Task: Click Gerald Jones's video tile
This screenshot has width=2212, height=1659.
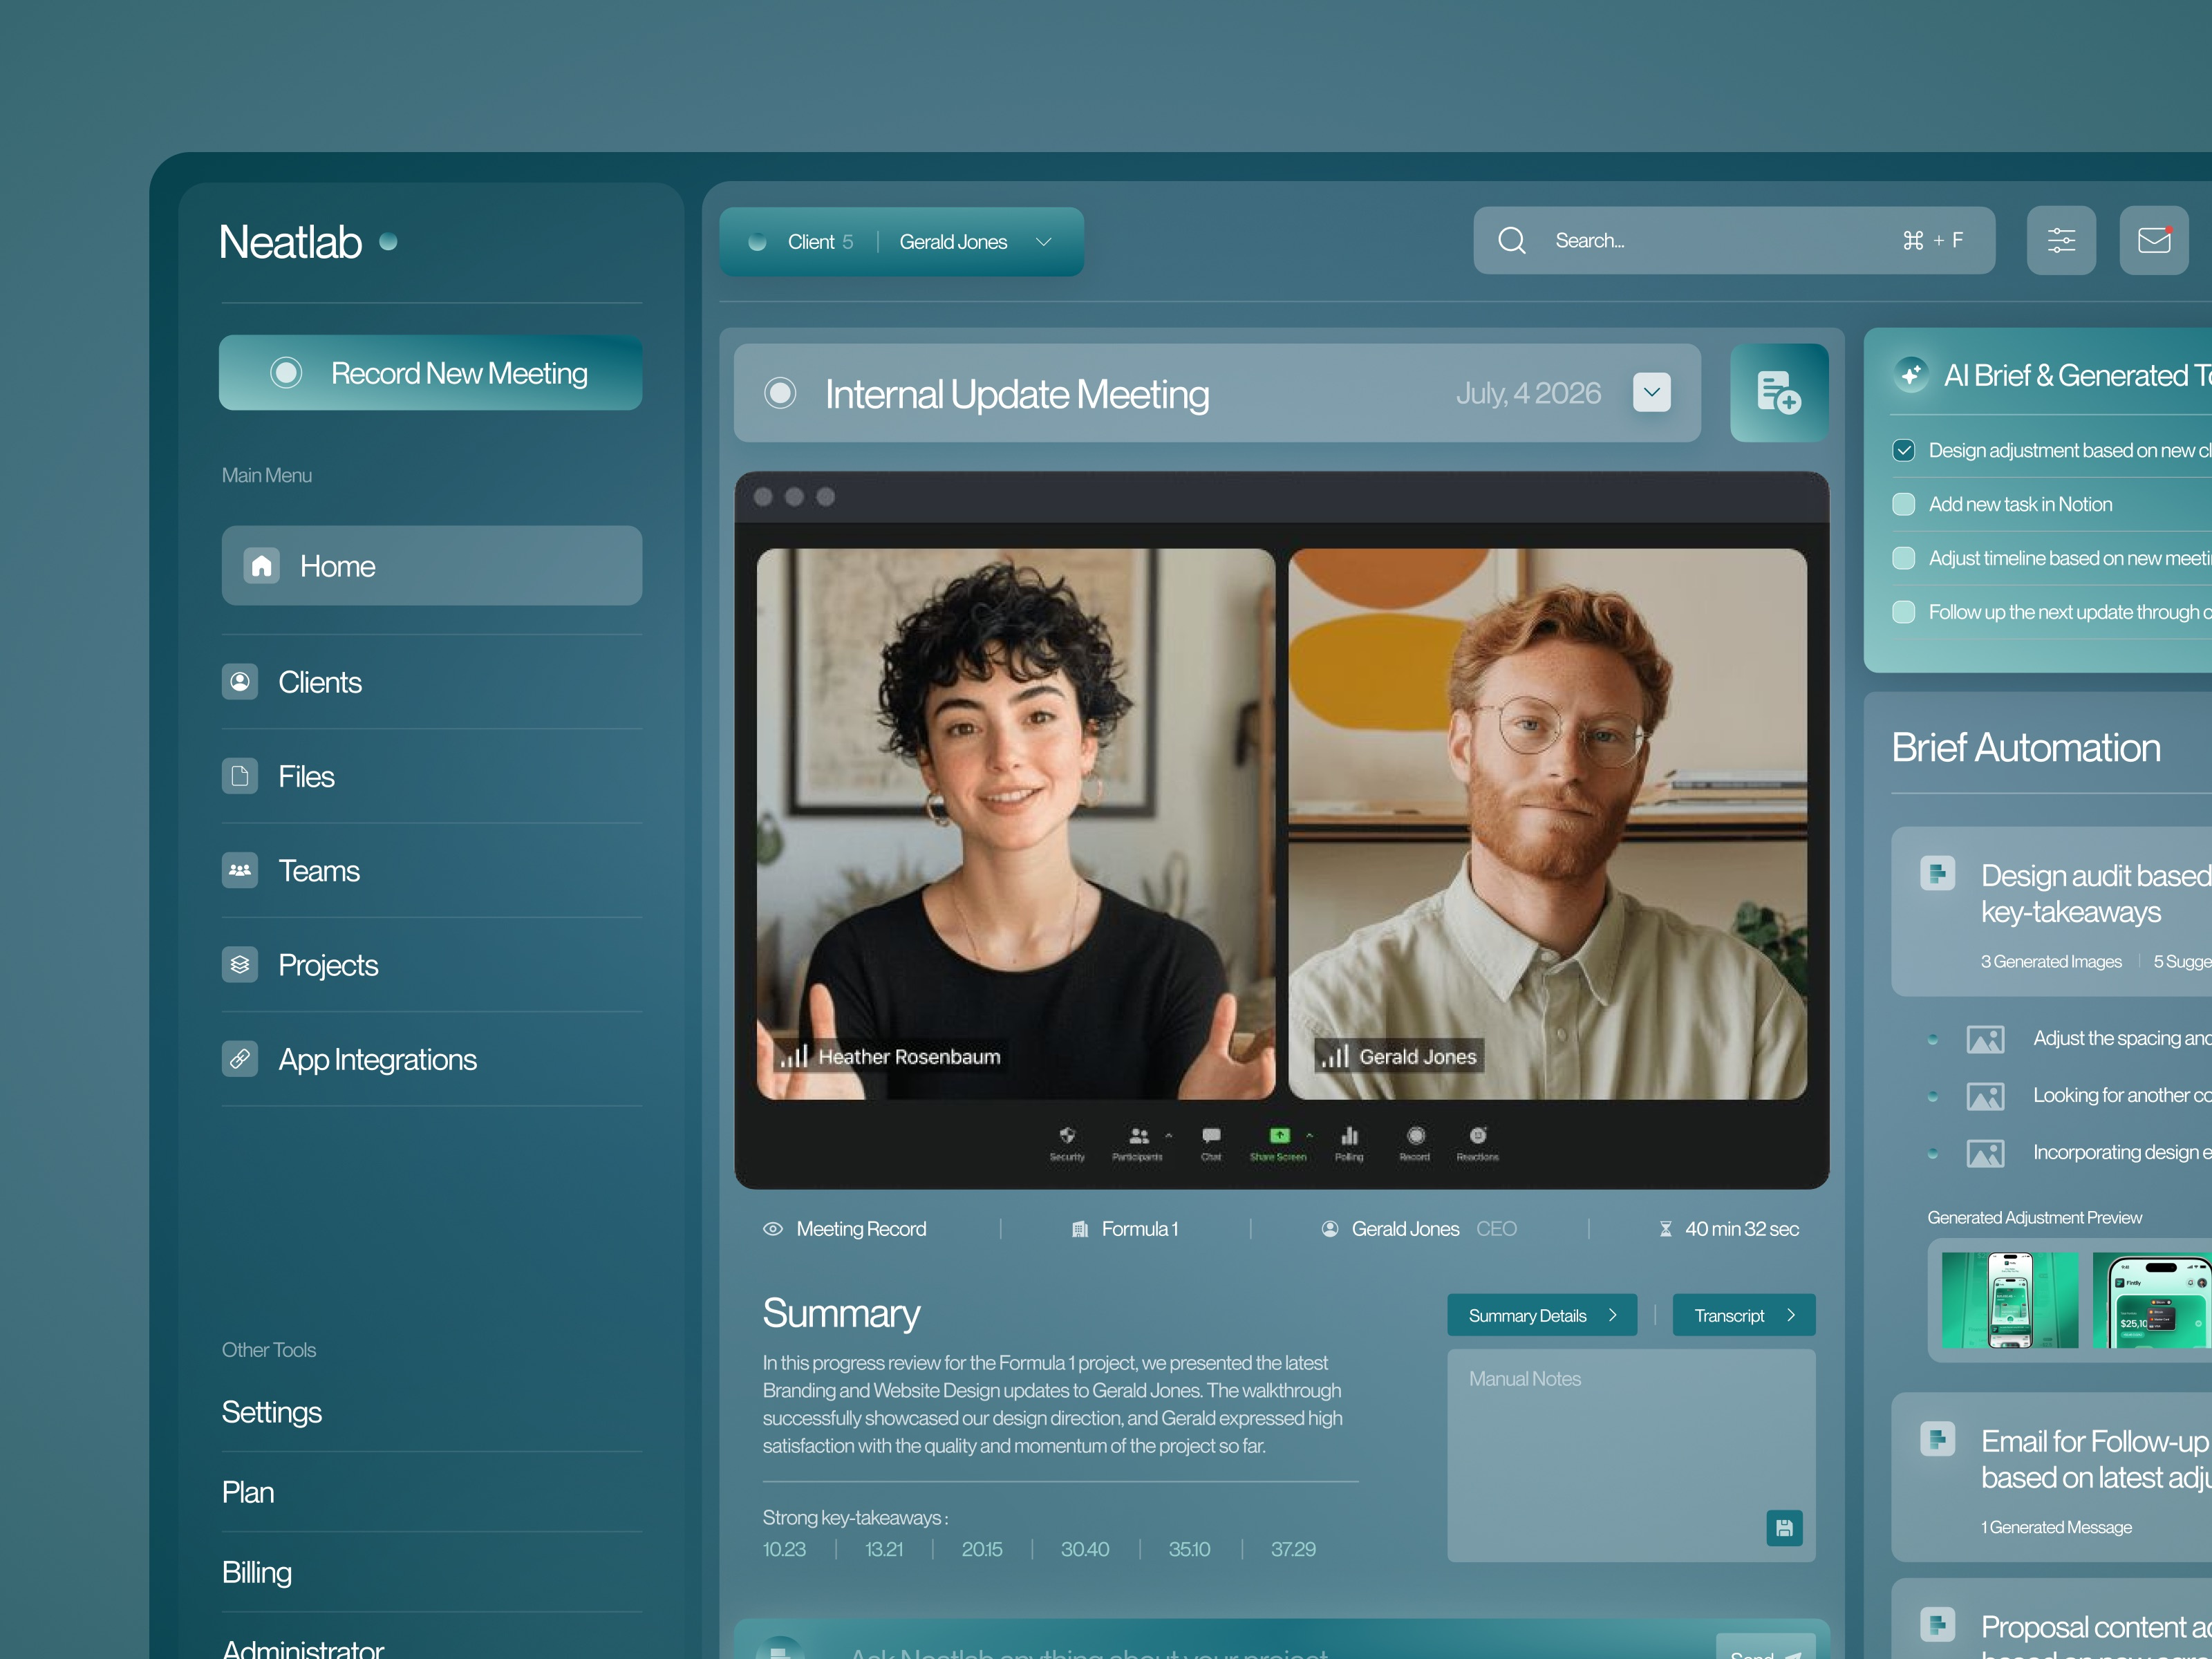Action: (x=1547, y=824)
